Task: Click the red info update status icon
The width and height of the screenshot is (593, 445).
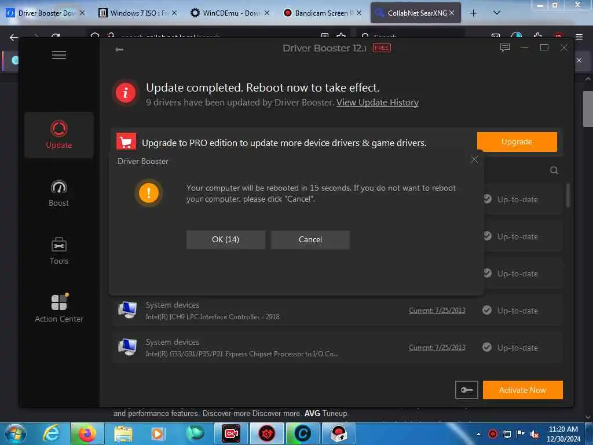Action: tap(126, 93)
